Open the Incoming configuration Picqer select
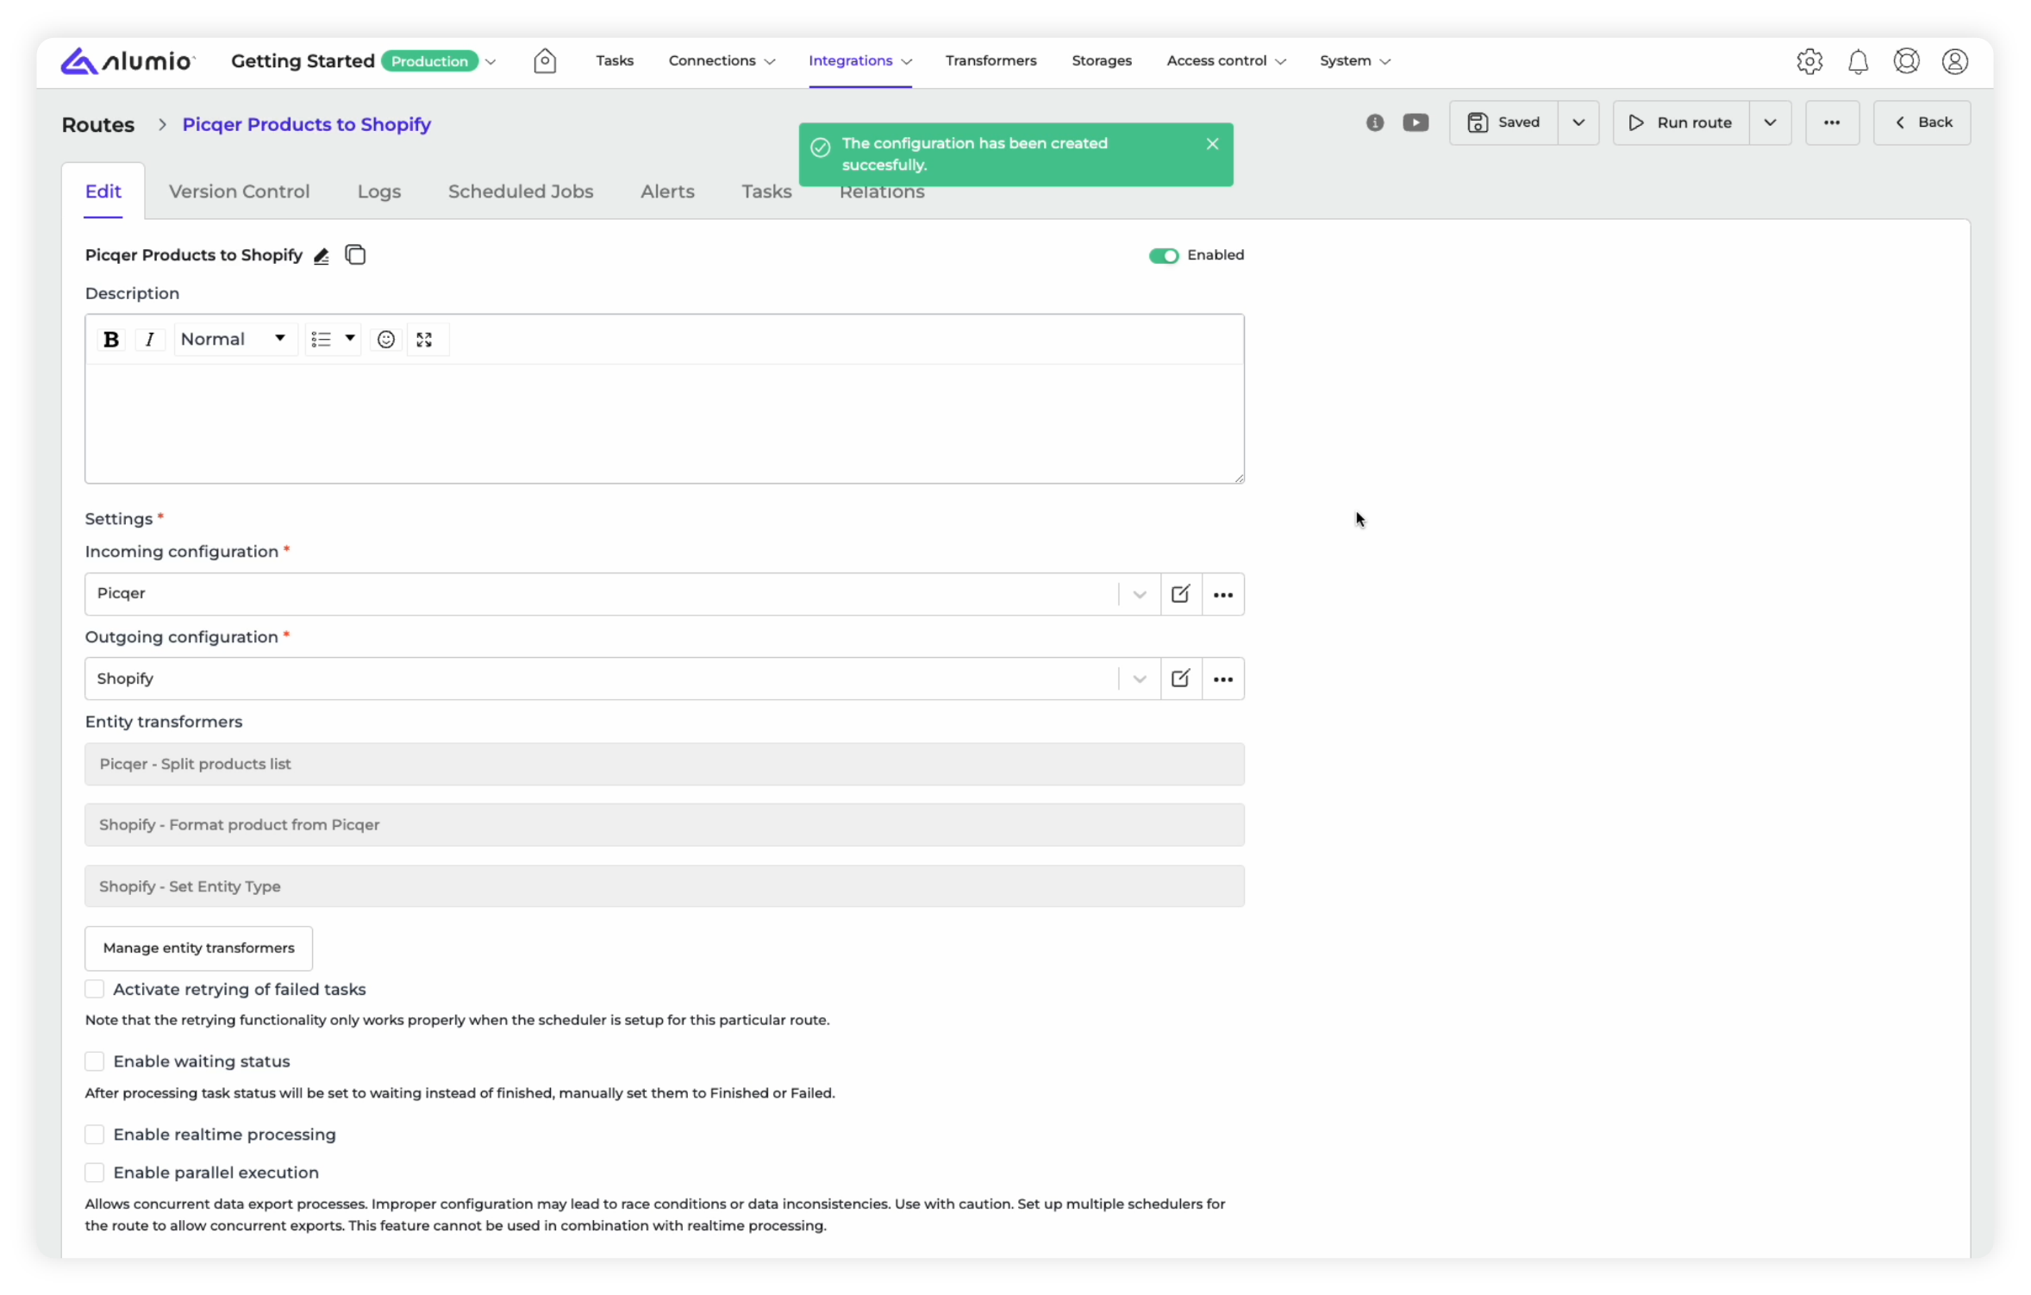This screenshot has height=1295, width=2031. 622,594
